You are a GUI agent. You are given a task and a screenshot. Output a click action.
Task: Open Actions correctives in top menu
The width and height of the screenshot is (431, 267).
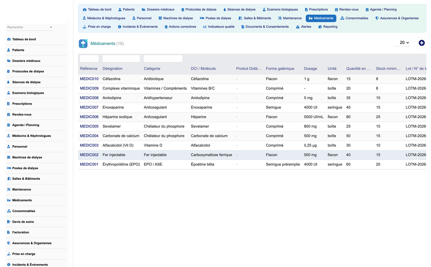[x=180, y=27]
